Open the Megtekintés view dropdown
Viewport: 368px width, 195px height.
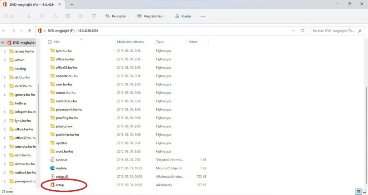click(x=151, y=16)
